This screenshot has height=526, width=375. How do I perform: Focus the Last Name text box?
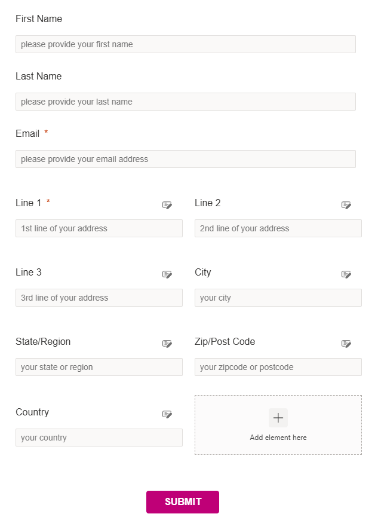[x=186, y=102]
